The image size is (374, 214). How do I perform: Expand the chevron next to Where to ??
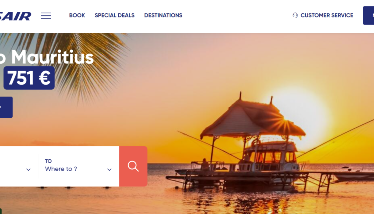click(109, 170)
